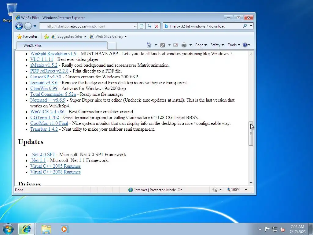Select the Win2k Files tab
313x235 pixels.
tap(61, 45)
